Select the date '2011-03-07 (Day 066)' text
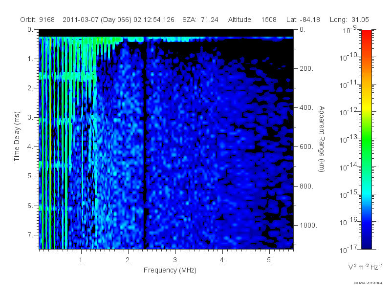Screen dimensions: 391x293 click(97, 20)
